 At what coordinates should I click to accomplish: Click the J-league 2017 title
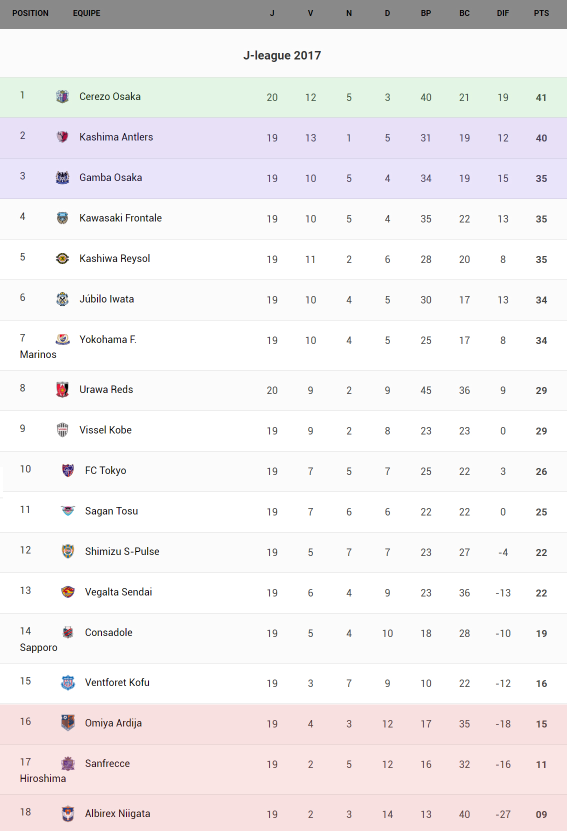[282, 55]
